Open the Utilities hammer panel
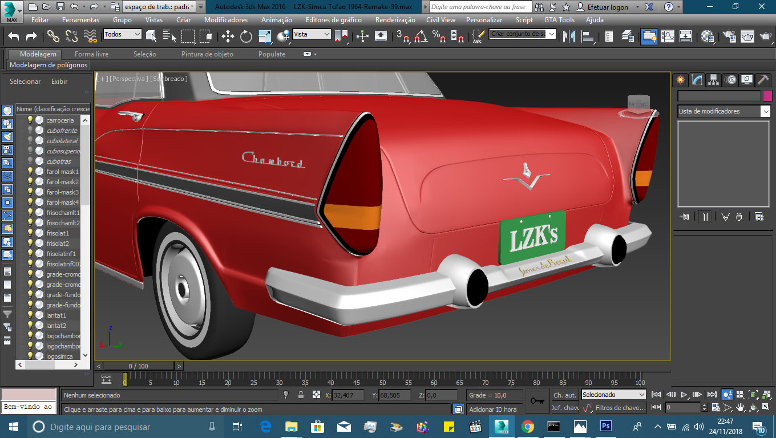This screenshot has width=776, height=438. (x=763, y=80)
